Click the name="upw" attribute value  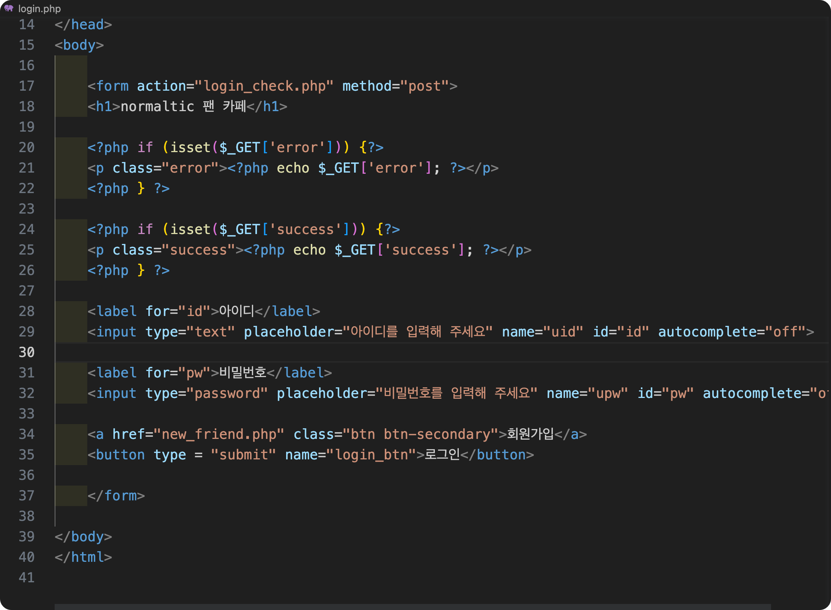pyautogui.click(x=612, y=393)
